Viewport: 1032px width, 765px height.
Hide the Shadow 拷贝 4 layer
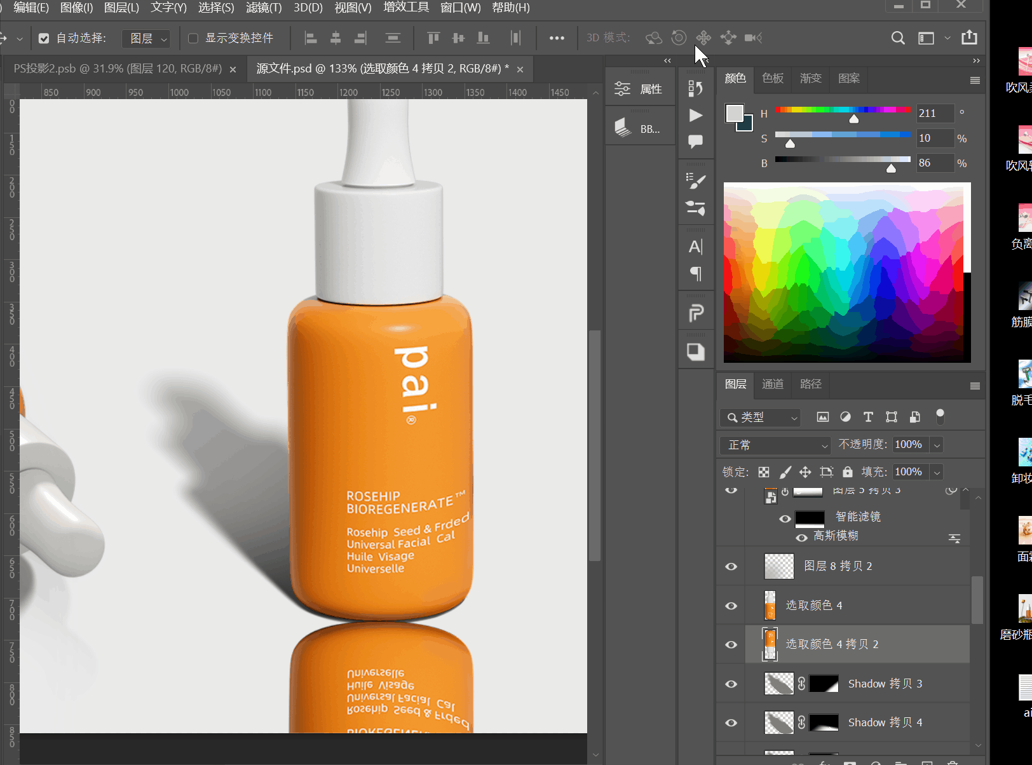[x=731, y=722]
